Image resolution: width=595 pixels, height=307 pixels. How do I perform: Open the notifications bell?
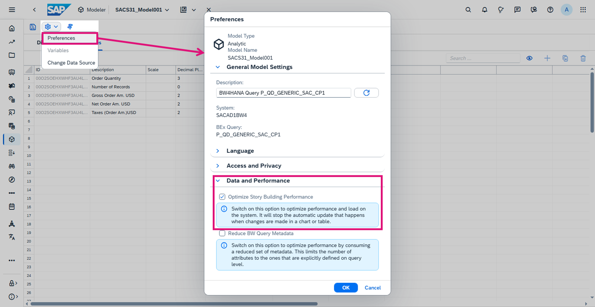point(485,10)
